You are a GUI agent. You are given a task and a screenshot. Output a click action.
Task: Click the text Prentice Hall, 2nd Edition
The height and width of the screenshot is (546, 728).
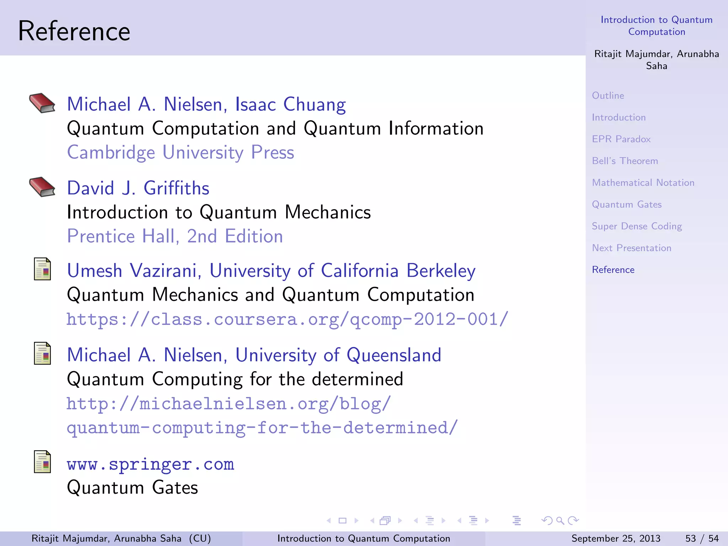[175, 236]
